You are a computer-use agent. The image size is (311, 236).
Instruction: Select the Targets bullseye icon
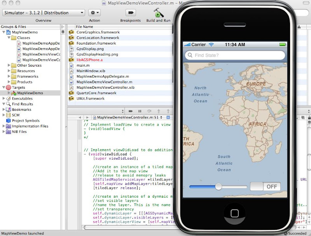click(9, 87)
